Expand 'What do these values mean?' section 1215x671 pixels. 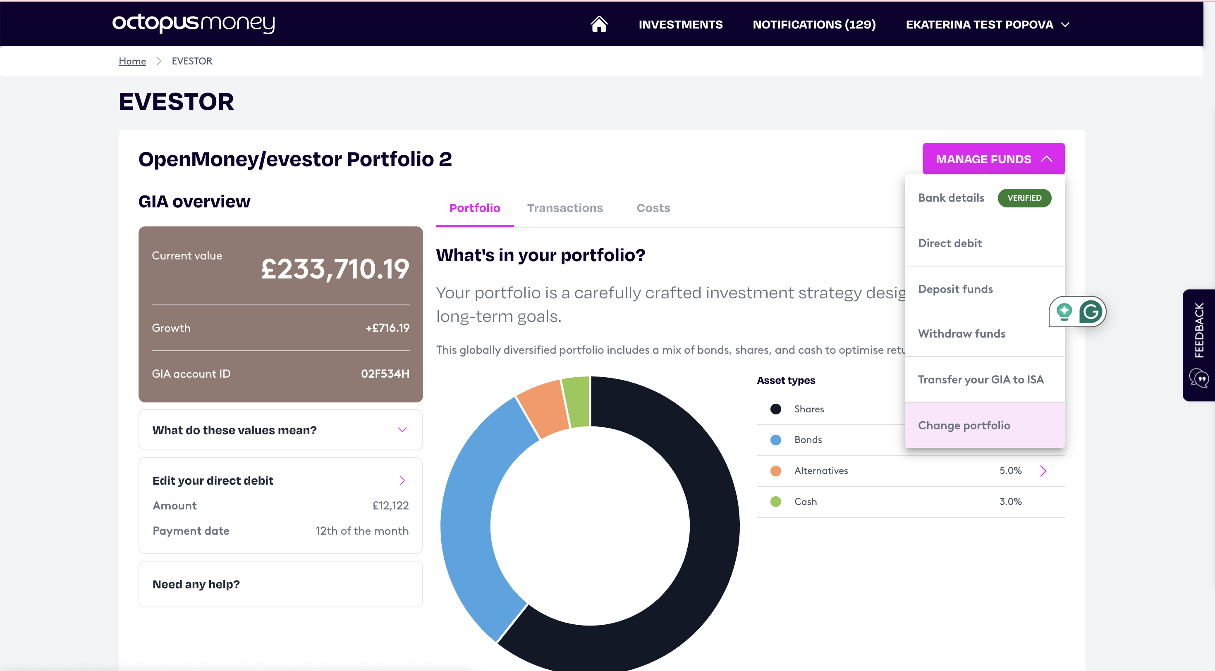coord(280,430)
